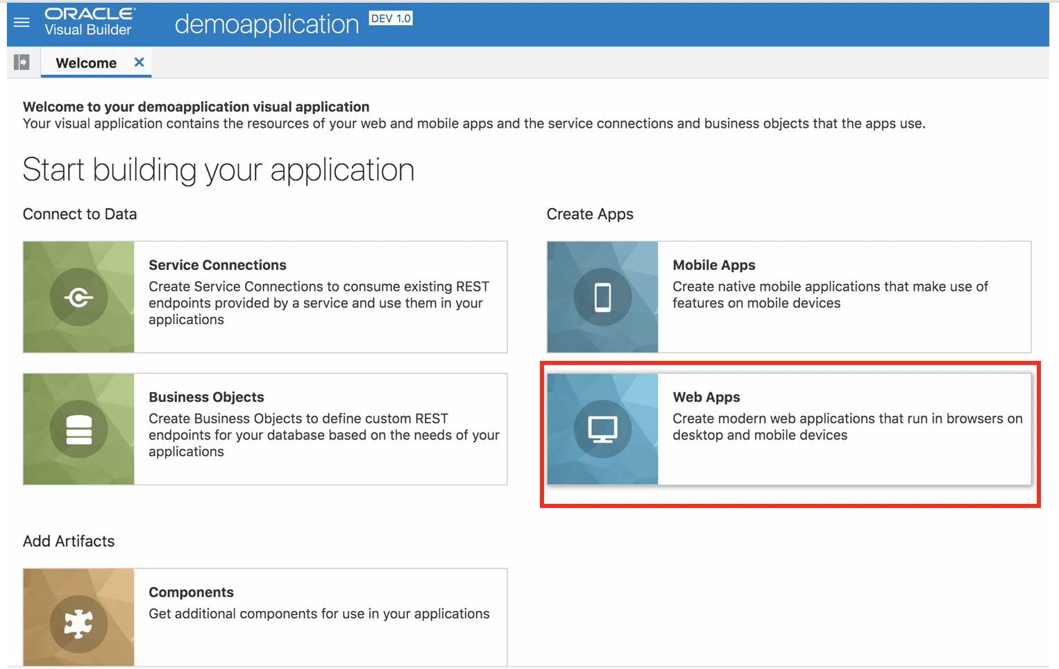
Task: Click the Web Apps monitor icon
Action: click(602, 429)
